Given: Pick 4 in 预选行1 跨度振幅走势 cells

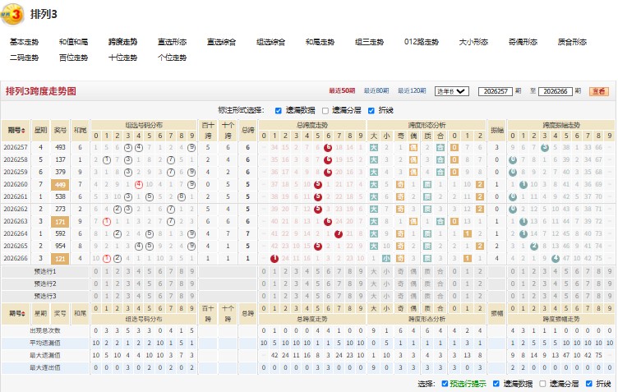Looking at the screenshot, I should pyautogui.click(x=556, y=271).
